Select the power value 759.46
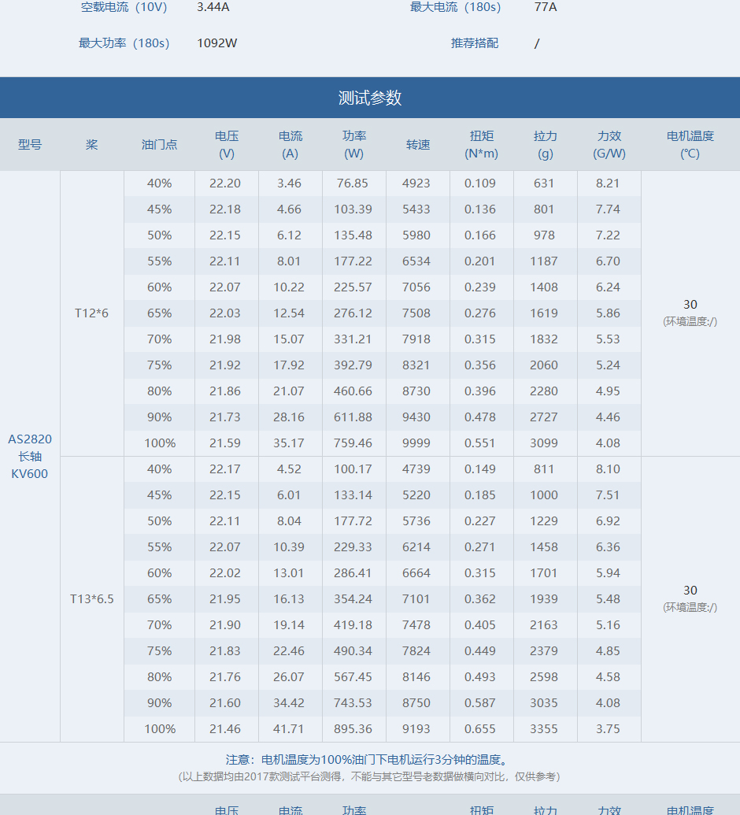The height and width of the screenshot is (815, 740). (x=353, y=443)
